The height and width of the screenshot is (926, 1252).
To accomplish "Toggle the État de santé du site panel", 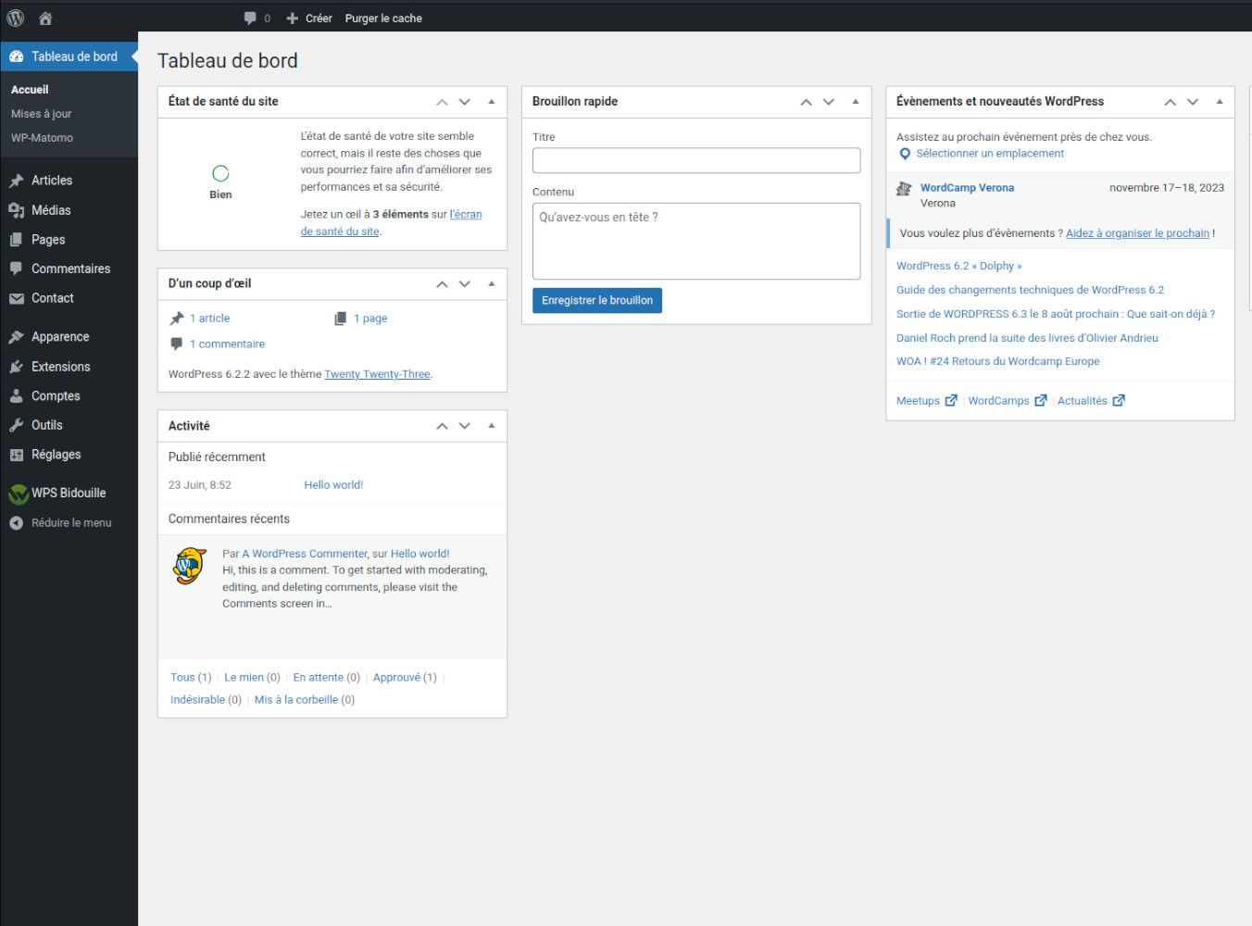I will (491, 102).
